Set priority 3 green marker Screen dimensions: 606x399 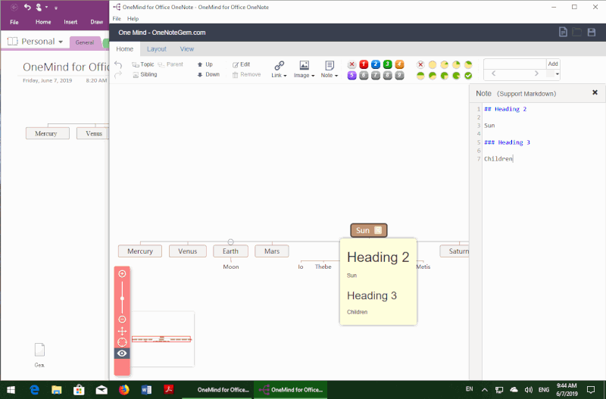(x=388, y=64)
